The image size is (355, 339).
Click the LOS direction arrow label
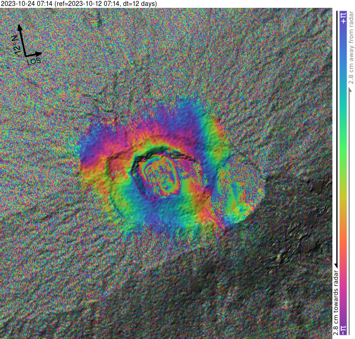34,61
